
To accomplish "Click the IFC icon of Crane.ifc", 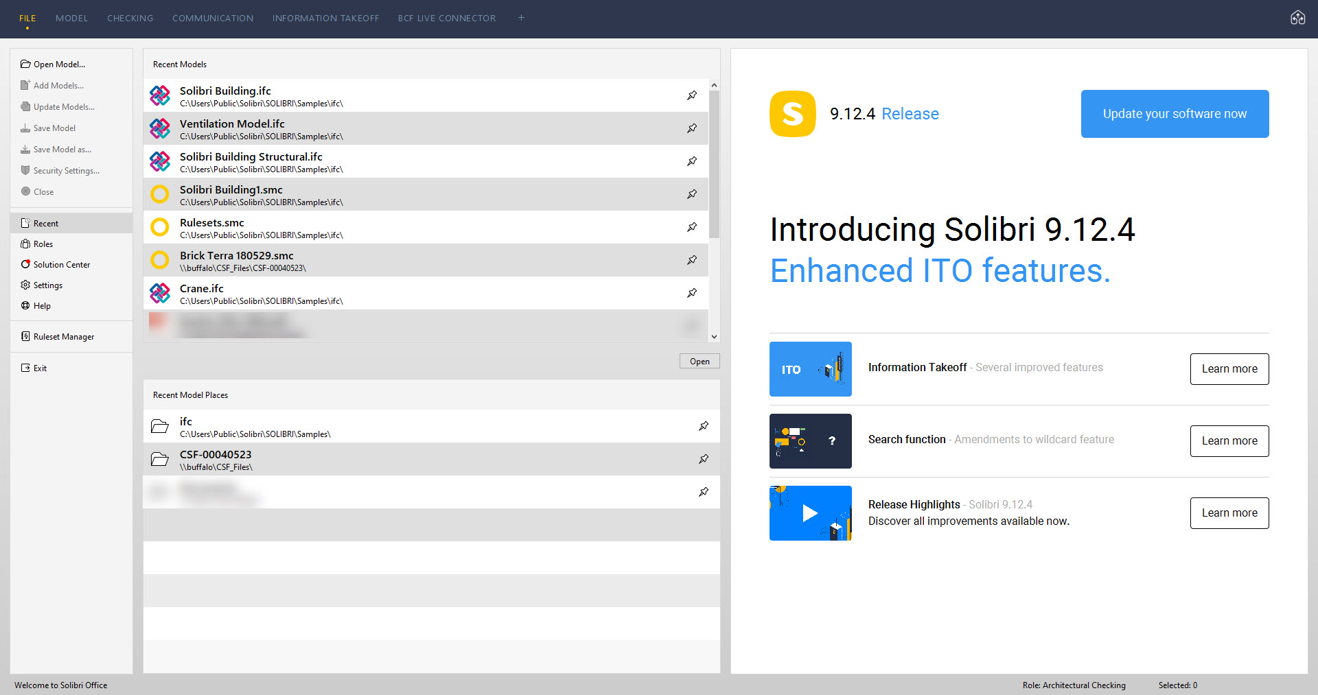I will [x=160, y=293].
